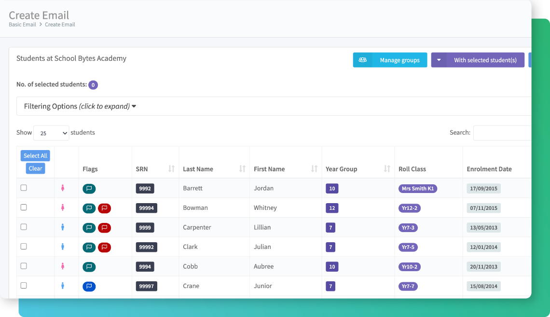Click the blue gender icon for Clark
This screenshot has width=550, height=317.
63,247
